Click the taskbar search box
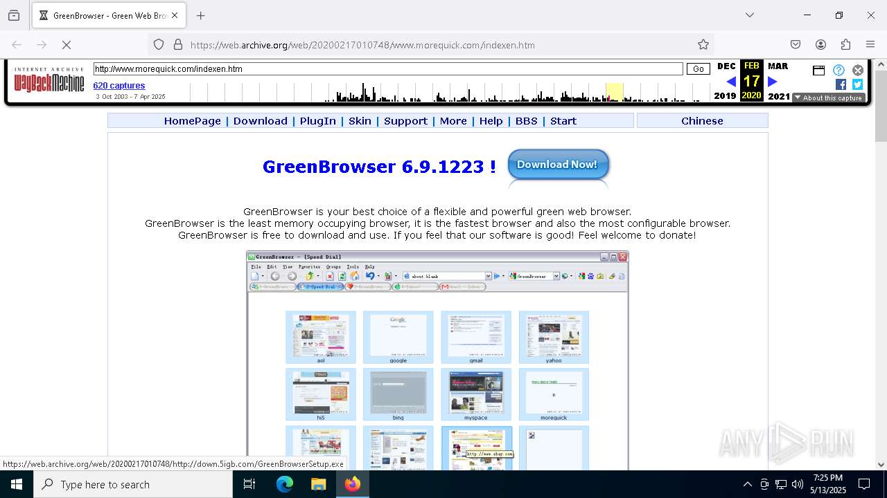Image resolution: width=887 pixels, height=498 pixels. [133, 484]
